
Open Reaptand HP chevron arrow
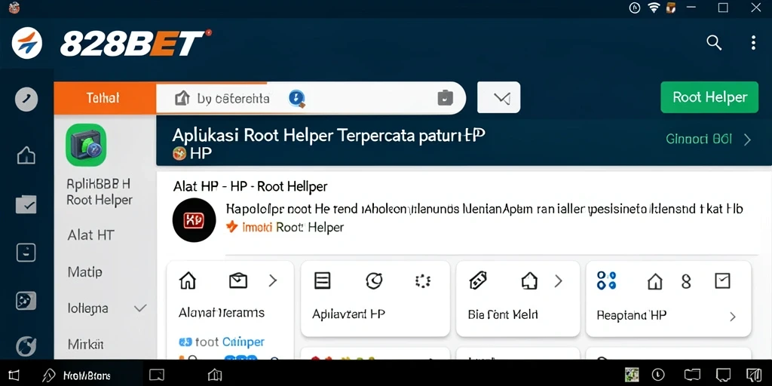(732, 317)
